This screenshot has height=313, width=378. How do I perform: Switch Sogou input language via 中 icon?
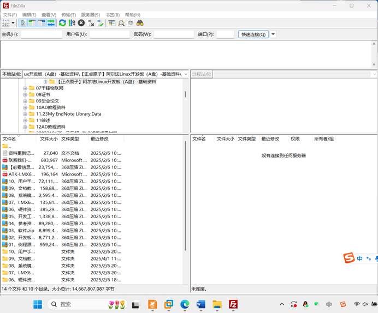pos(359,258)
